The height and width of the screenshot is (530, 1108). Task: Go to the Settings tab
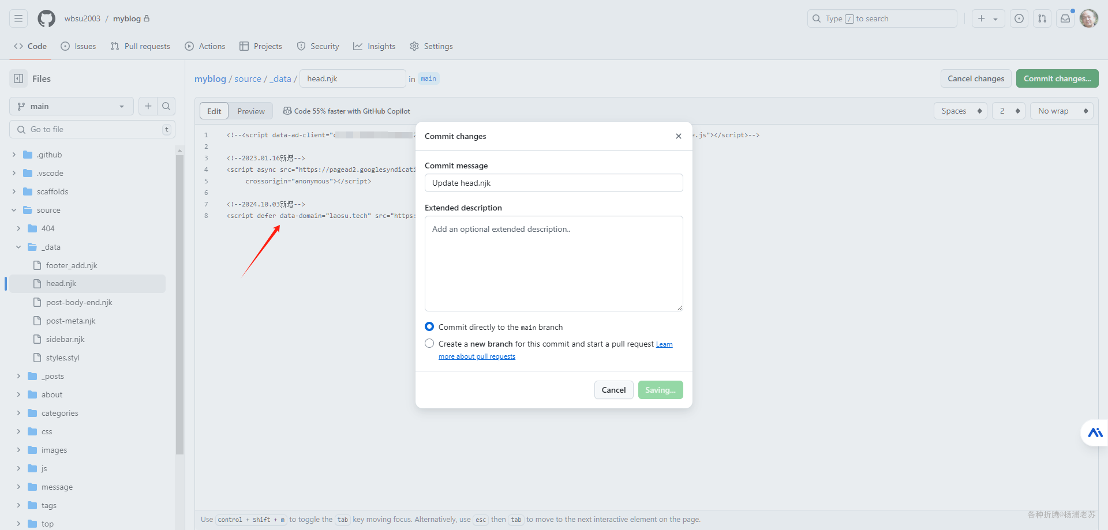(432, 46)
